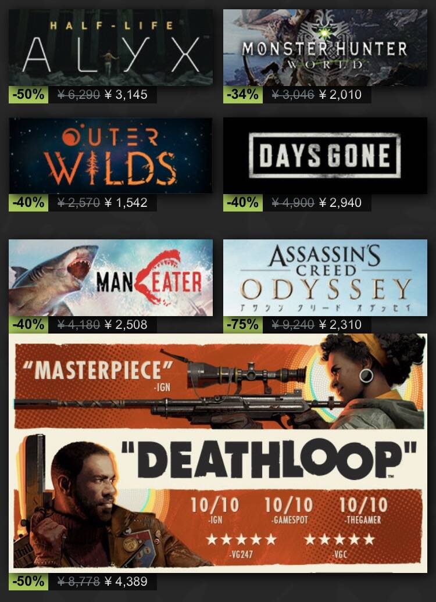Click the ¥ 4,389 Deathloop price
The height and width of the screenshot is (602, 436).
tap(126, 582)
